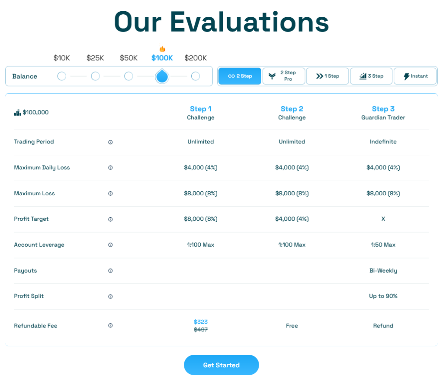
Task: Click info icon beside Profit Split
Action: 110,296
